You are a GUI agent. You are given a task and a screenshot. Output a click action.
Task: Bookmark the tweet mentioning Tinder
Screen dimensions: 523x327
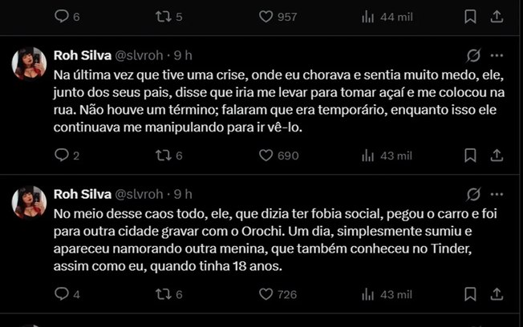(471, 294)
